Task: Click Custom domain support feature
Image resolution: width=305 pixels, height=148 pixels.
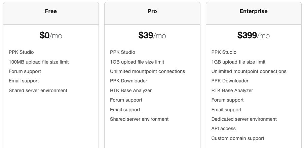Action: pyautogui.click(x=238, y=138)
